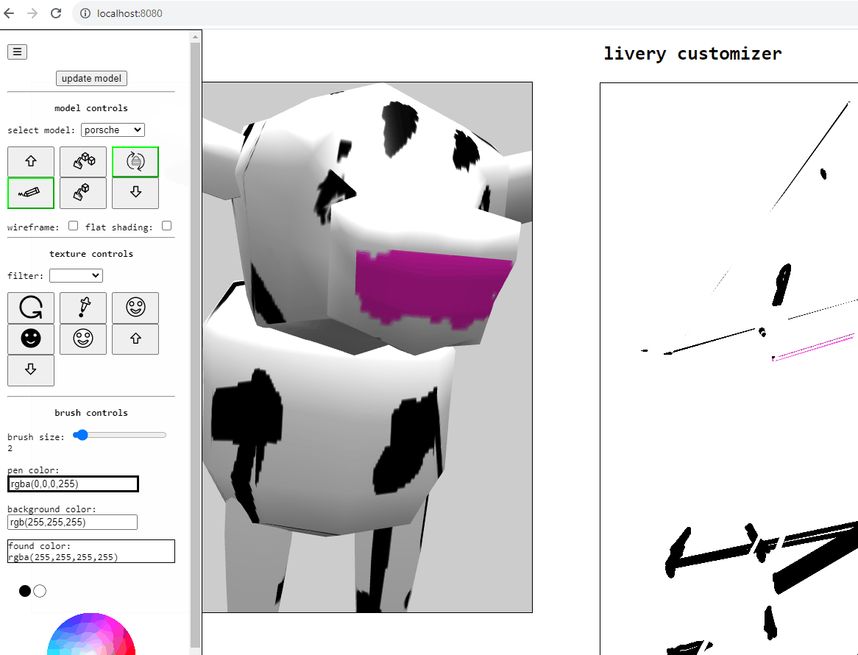
Task: Select the multi-cube hand tool
Action: pos(83,161)
